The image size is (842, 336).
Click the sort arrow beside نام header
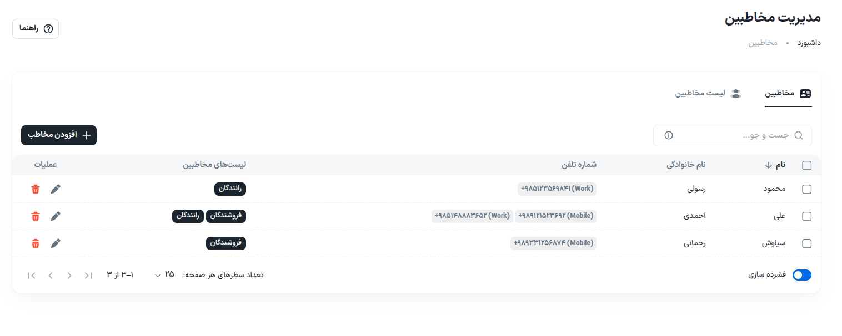tap(769, 165)
